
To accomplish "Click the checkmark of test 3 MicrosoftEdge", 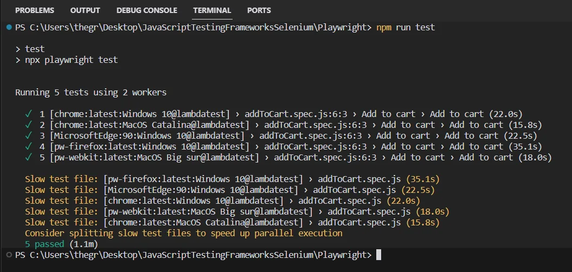I will click(x=28, y=136).
